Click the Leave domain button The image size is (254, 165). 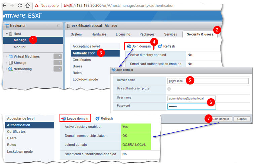(x=75, y=118)
